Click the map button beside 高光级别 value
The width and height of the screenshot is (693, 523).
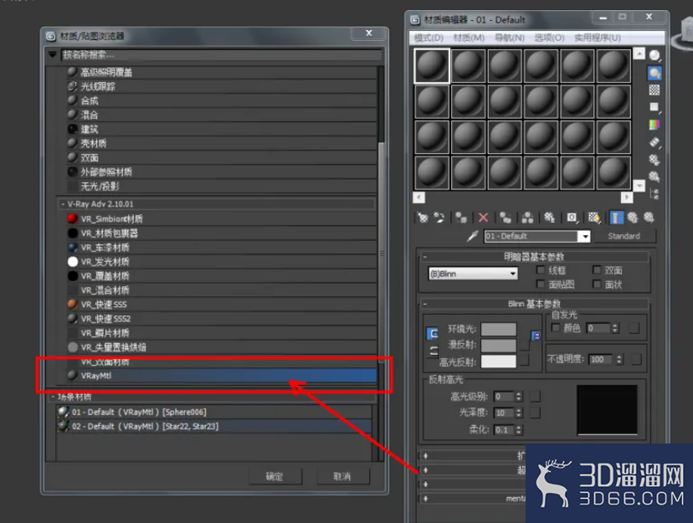tap(535, 397)
